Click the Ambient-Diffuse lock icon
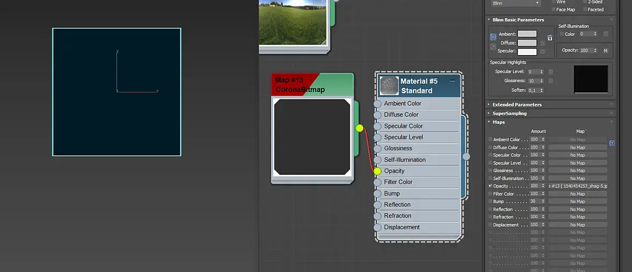This screenshot has height=272, width=632. 493,37
